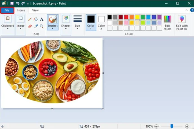The image size is (194, 129).
Task: Minimize the ribbon with the chevron
Action: point(187,10)
